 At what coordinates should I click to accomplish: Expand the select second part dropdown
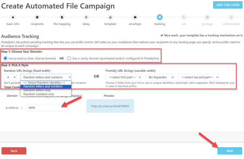tap(199, 77)
